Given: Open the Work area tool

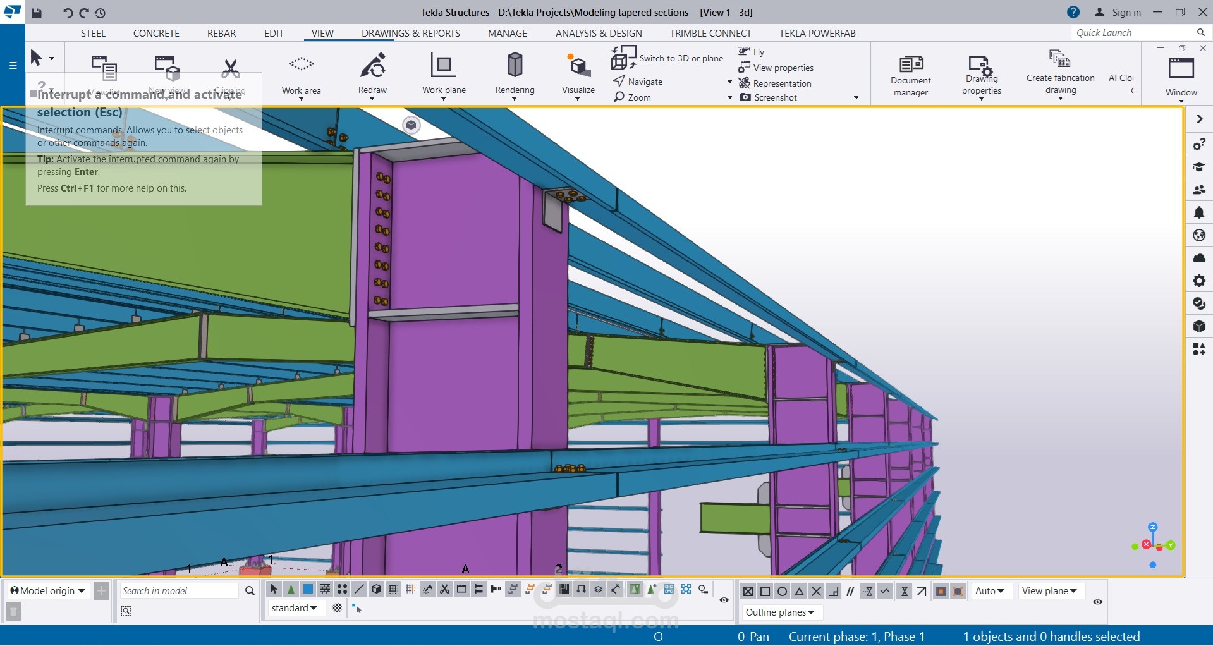Looking at the screenshot, I should tap(302, 76).
